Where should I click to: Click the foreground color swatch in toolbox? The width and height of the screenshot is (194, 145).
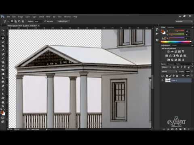tap(2, 112)
